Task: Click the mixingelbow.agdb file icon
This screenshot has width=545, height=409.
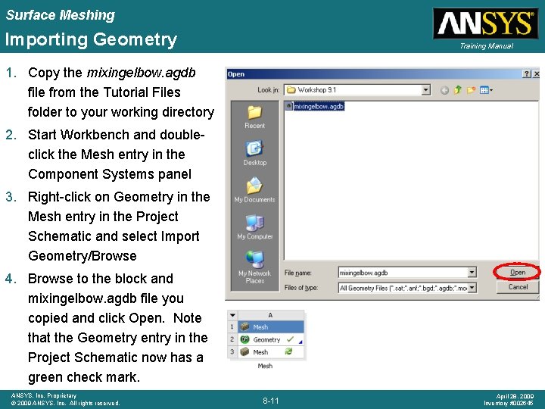Action: pos(288,106)
